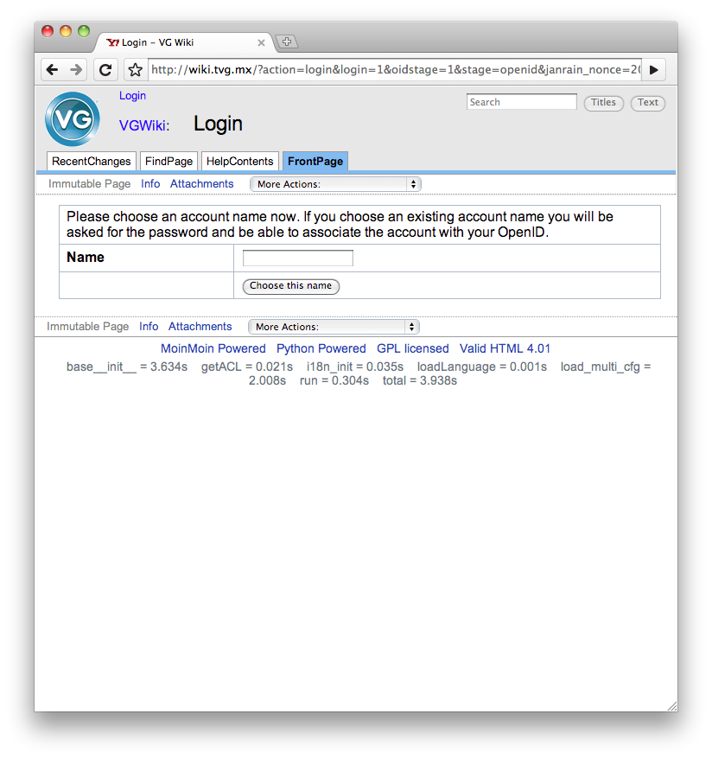Click into the wiki Search box
Screen dimensions: 712x759
point(521,102)
